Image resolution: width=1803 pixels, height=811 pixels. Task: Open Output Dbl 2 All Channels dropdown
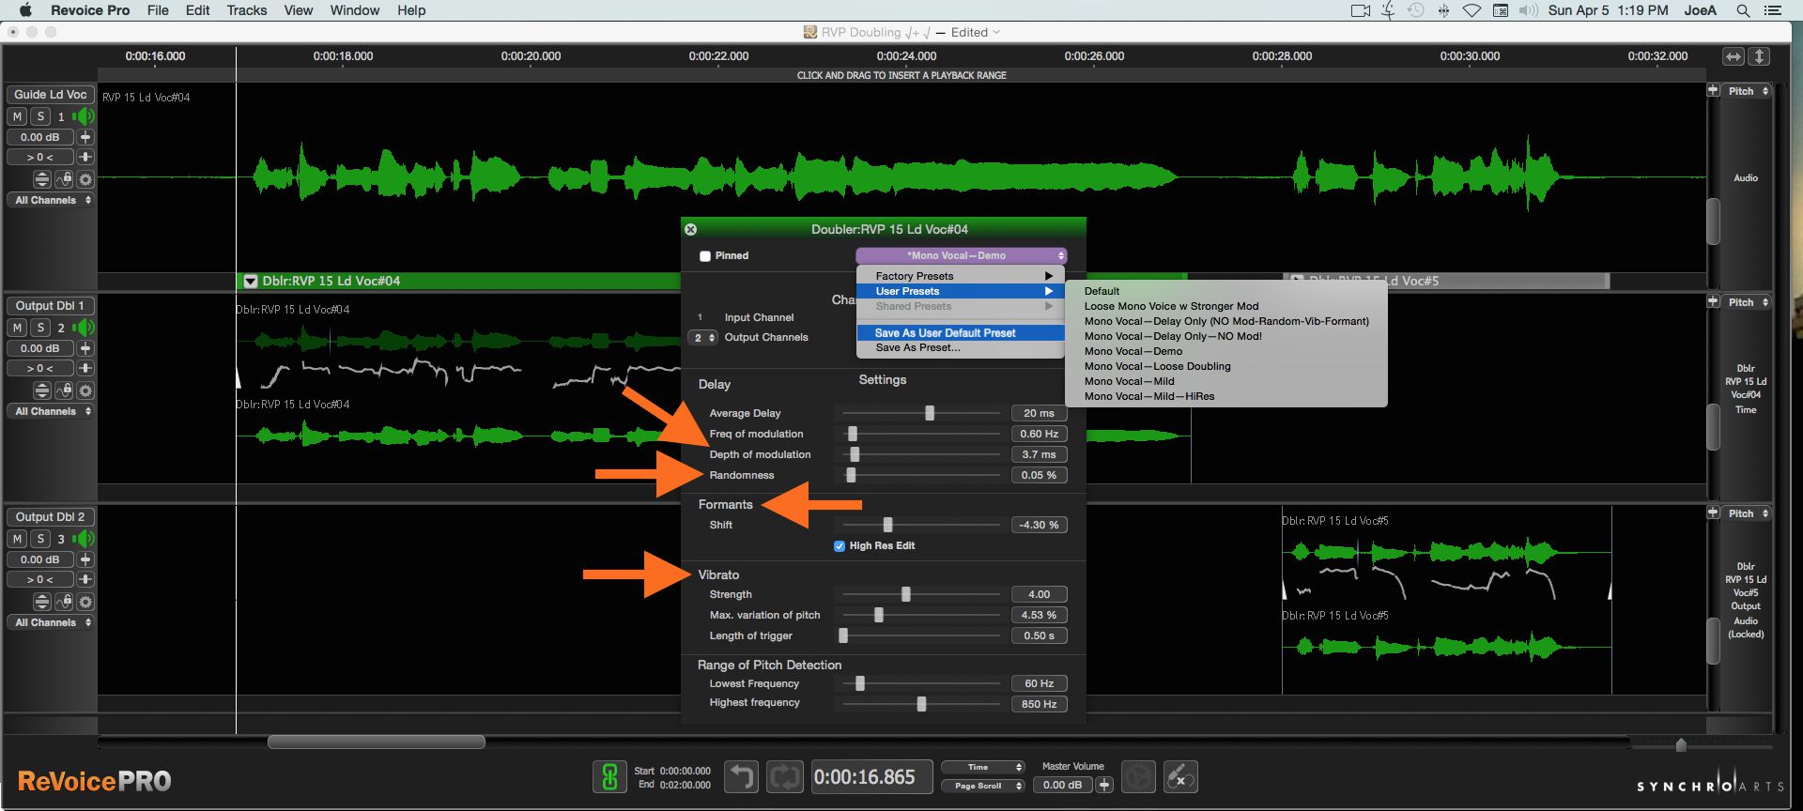pos(51,622)
